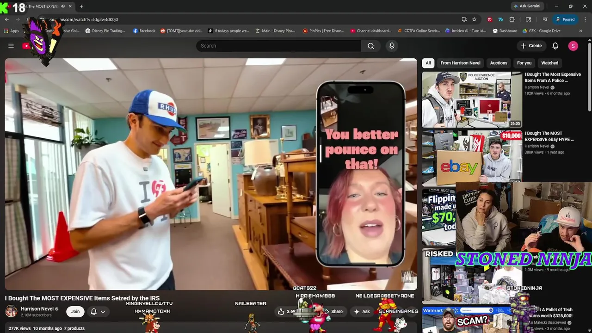Select the For you filter chip
The height and width of the screenshot is (333, 592).
[524, 63]
